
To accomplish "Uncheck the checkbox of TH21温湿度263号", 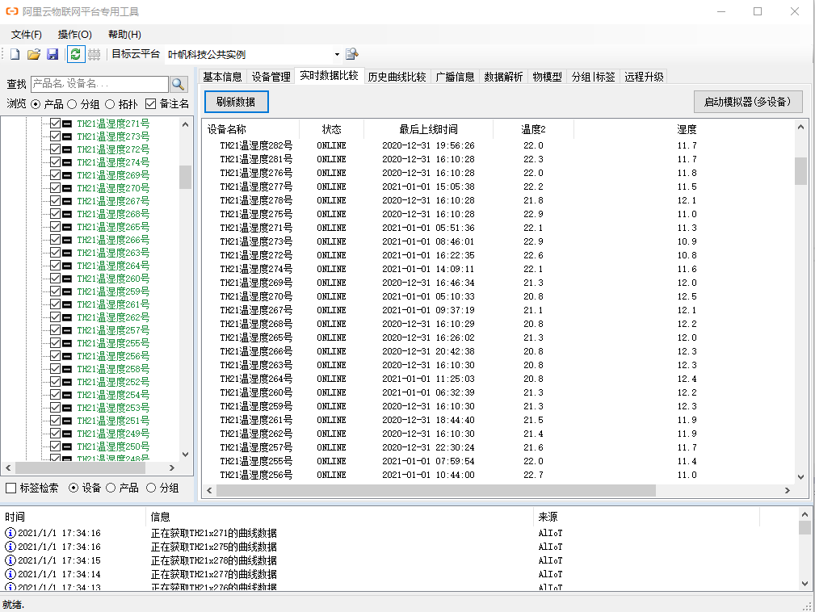I will pos(55,253).
